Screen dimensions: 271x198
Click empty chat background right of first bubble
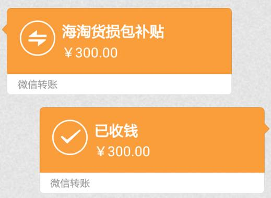coord(252,52)
